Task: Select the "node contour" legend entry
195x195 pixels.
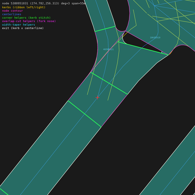Action: click(12, 11)
